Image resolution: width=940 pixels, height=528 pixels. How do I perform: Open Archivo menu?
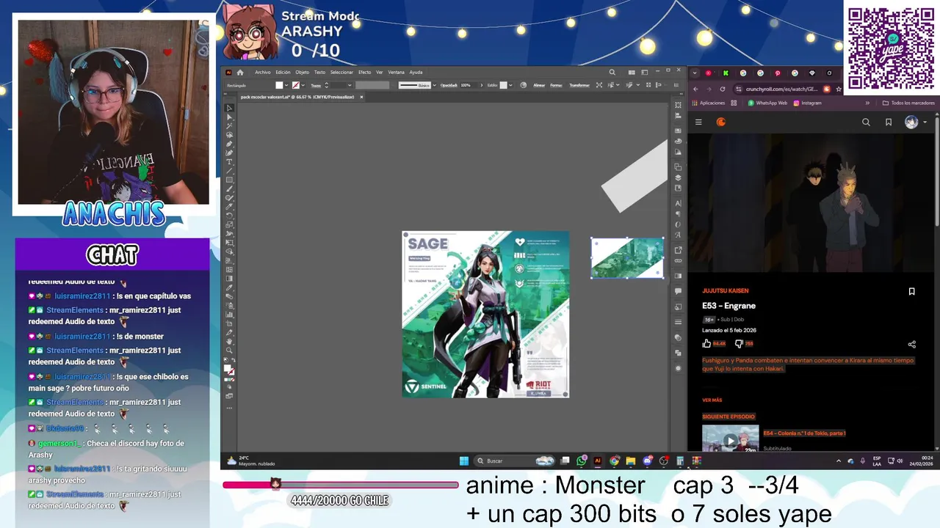263,72
